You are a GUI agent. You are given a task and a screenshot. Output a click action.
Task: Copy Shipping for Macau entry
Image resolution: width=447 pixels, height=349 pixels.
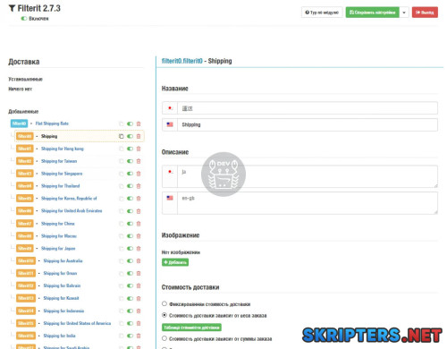122,236
